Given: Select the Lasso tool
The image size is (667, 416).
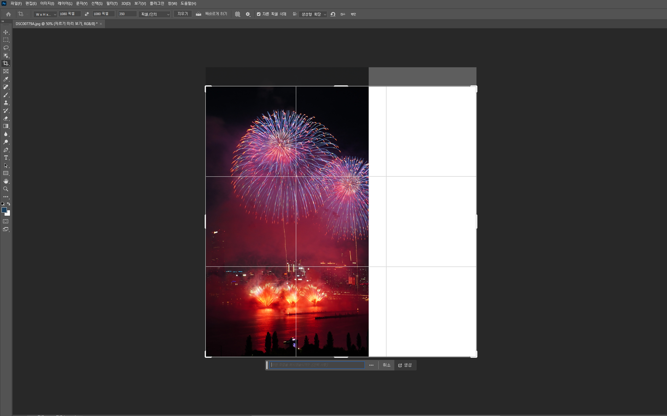Looking at the screenshot, I should tap(6, 48).
